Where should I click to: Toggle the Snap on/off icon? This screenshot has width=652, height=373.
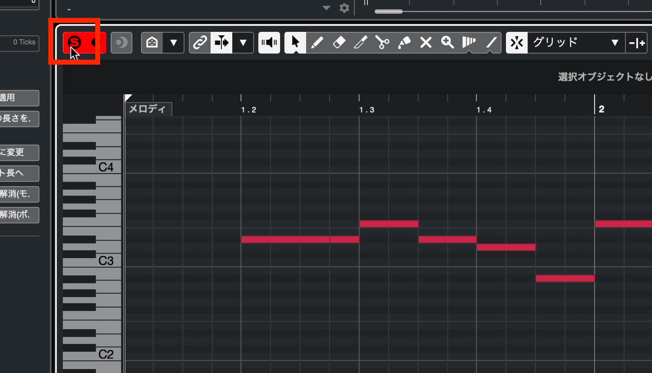point(517,43)
